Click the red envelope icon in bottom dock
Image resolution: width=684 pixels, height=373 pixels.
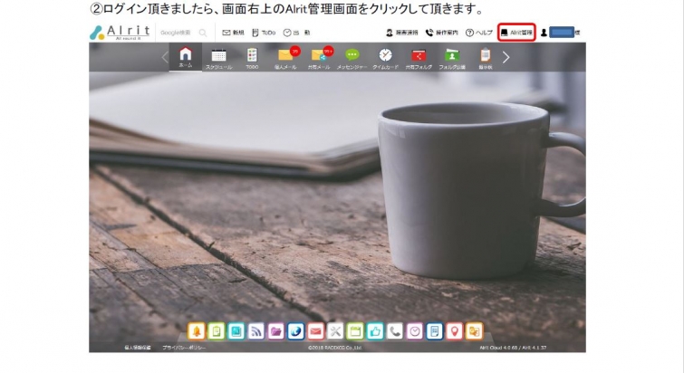(x=315, y=331)
